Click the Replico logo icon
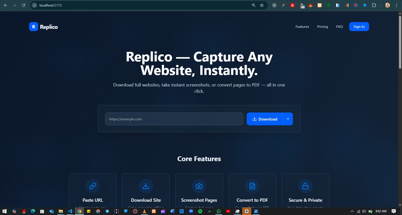This screenshot has height=215, width=402. (x=33, y=27)
